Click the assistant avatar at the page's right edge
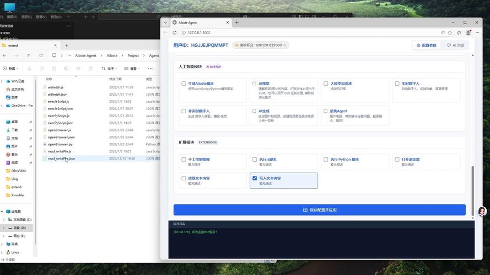This screenshot has height=275, width=490. click(x=482, y=212)
